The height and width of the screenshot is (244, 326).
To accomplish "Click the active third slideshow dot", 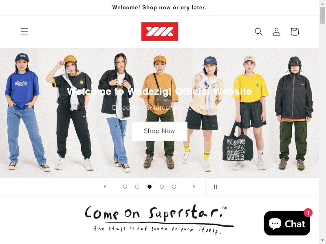I will [x=150, y=187].
